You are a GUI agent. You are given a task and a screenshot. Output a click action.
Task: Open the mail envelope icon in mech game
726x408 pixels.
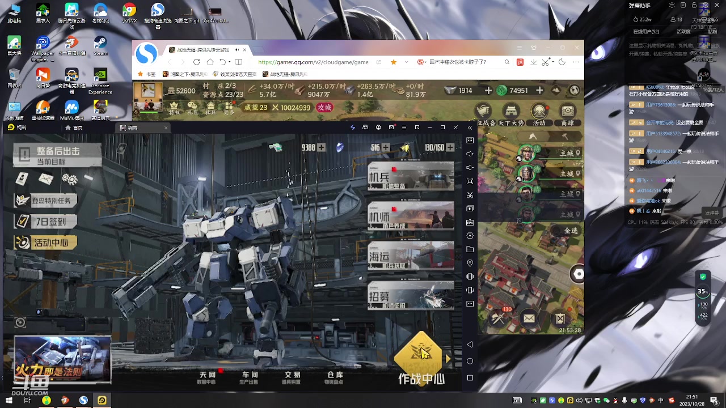click(46, 179)
